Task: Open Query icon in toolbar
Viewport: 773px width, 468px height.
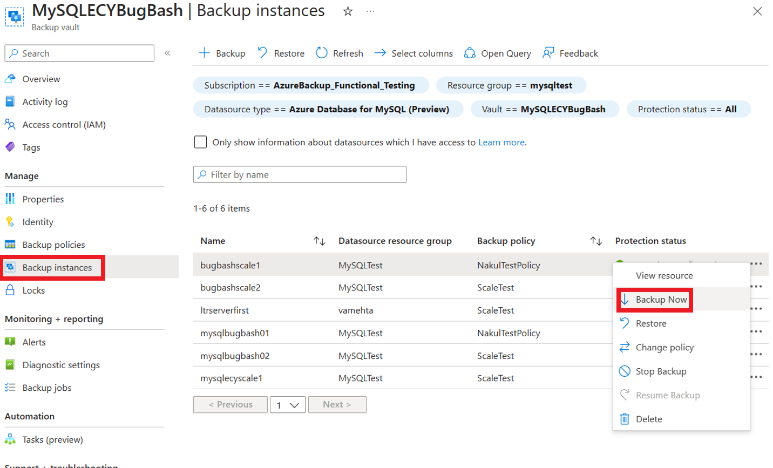Action: tap(470, 53)
